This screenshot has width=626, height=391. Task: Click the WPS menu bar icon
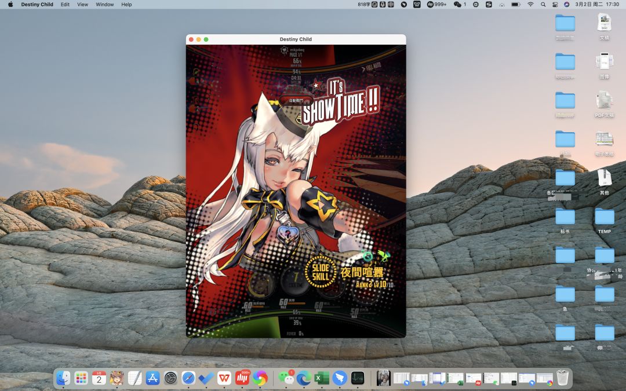coord(417,5)
